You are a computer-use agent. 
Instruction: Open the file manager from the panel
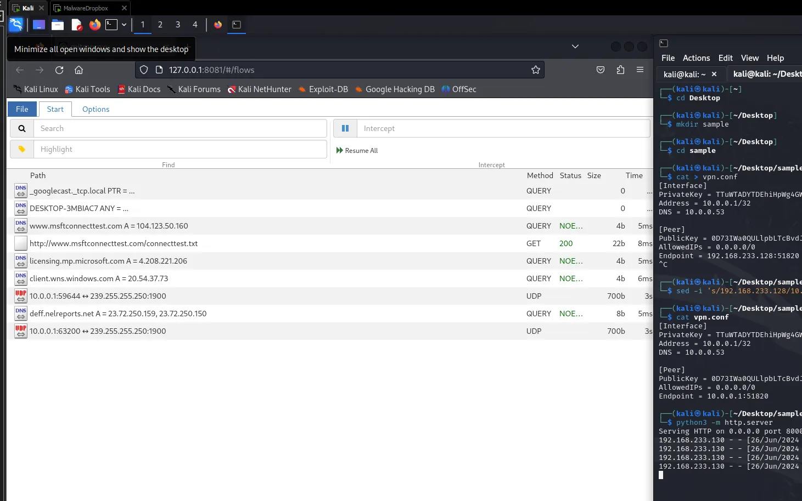[58, 25]
